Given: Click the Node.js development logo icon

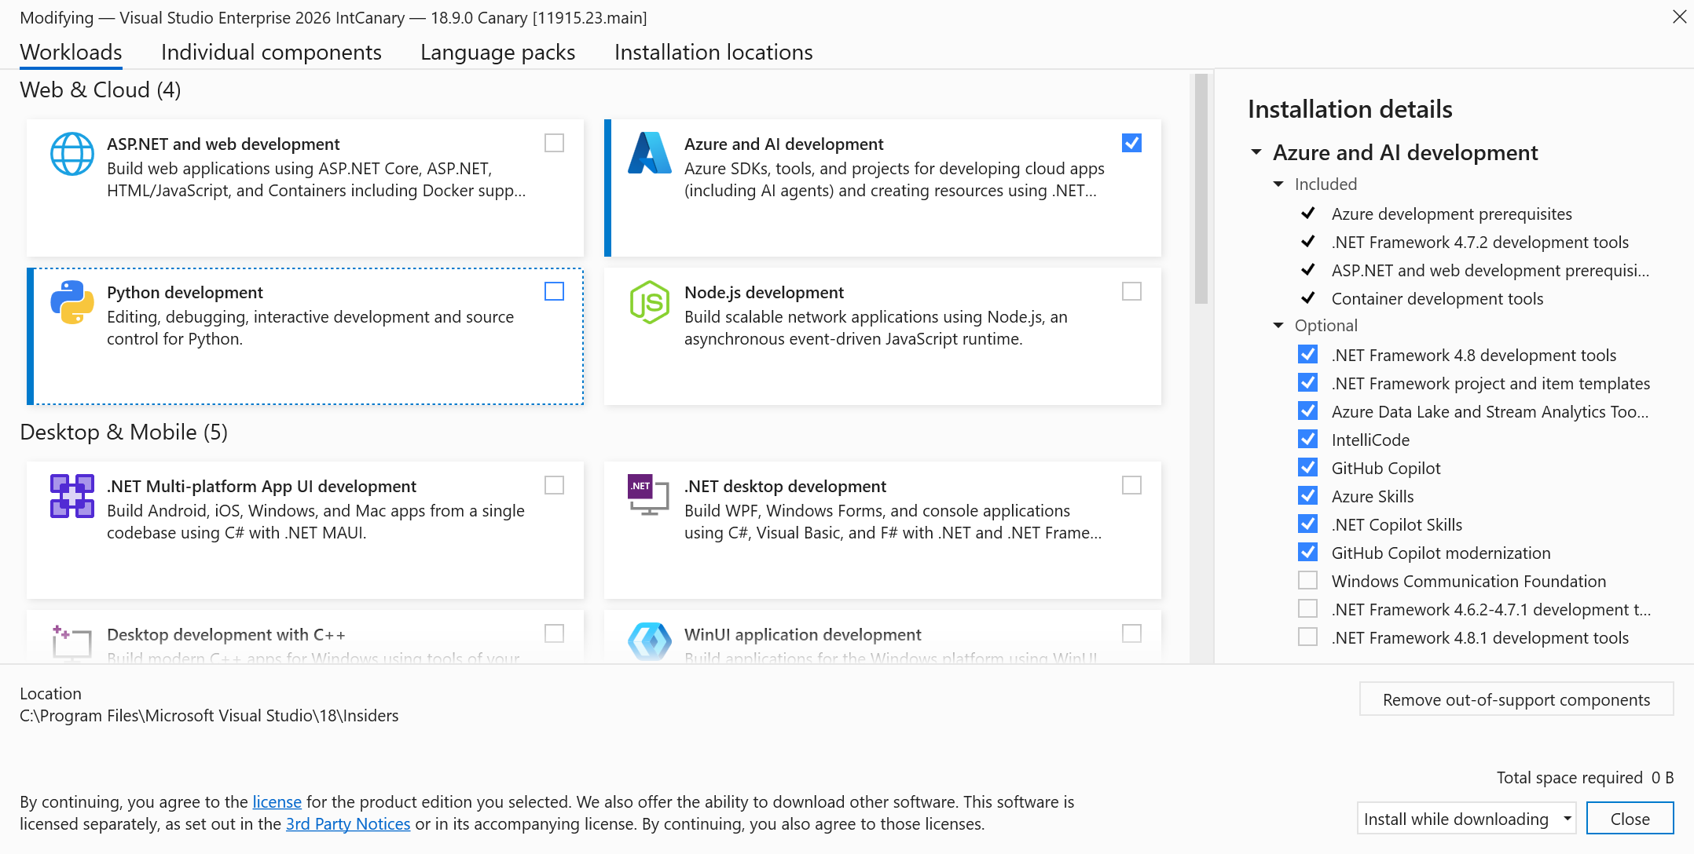Looking at the screenshot, I should (650, 302).
